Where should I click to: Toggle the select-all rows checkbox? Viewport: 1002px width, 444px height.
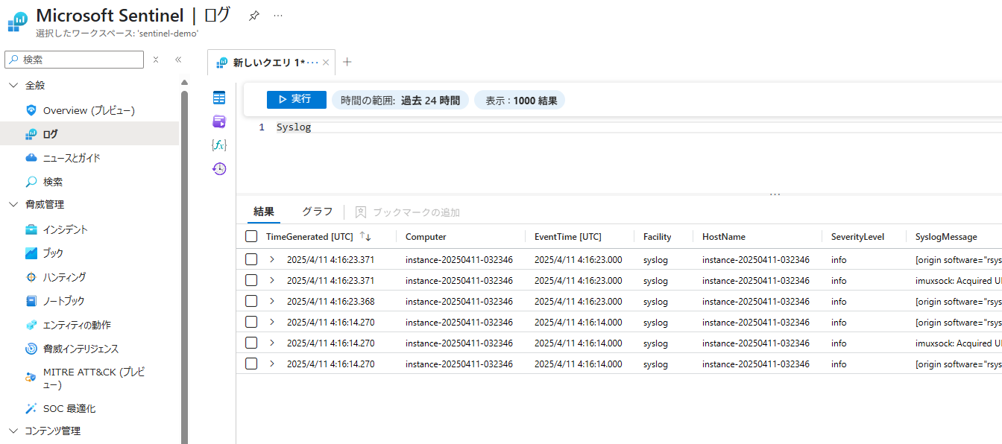point(251,236)
